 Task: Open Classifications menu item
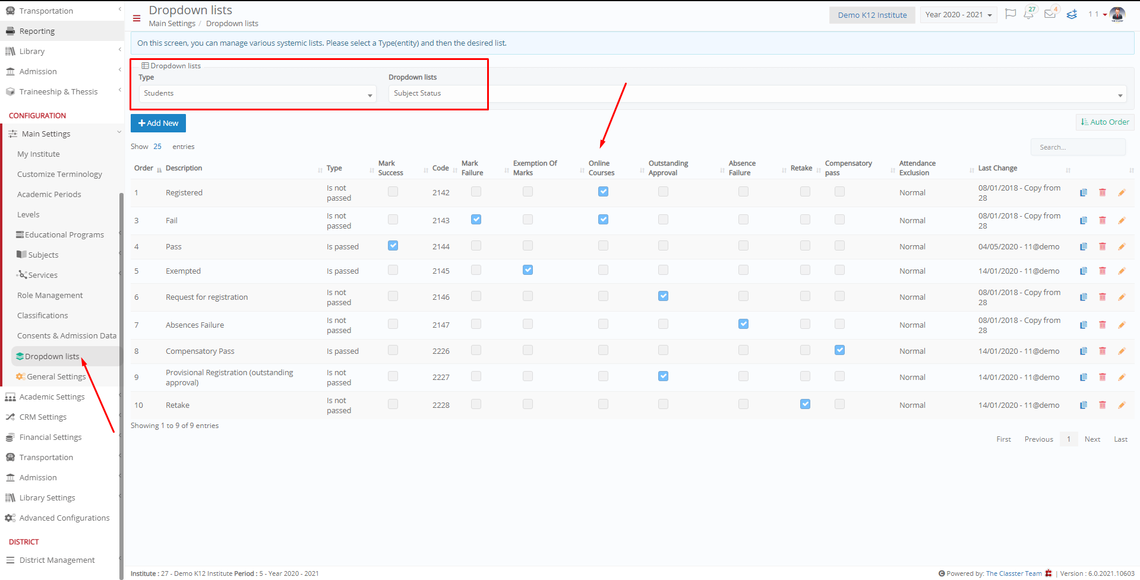(42, 315)
